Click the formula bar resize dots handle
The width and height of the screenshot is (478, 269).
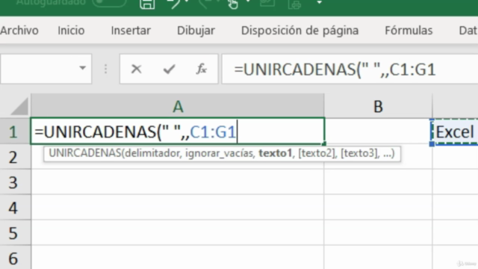105,69
